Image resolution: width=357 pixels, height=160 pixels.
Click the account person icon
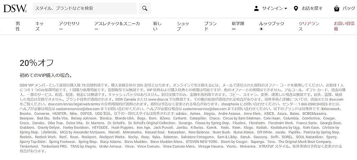[256, 9]
